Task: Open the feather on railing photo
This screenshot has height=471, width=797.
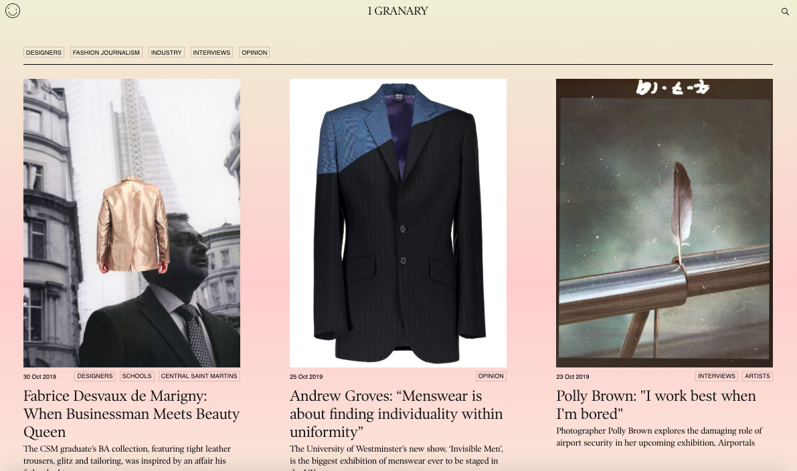Action: pos(665,223)
